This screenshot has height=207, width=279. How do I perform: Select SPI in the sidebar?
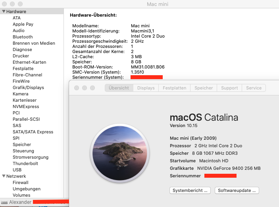click(x=16, y=138)
